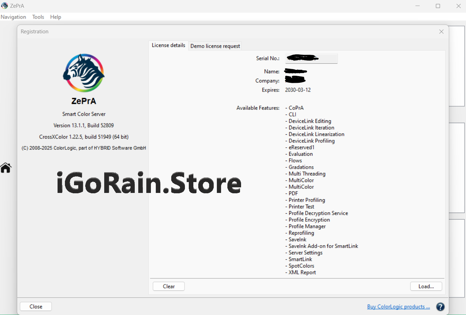Minimize the ZePrA window

(x=418, y=6)
